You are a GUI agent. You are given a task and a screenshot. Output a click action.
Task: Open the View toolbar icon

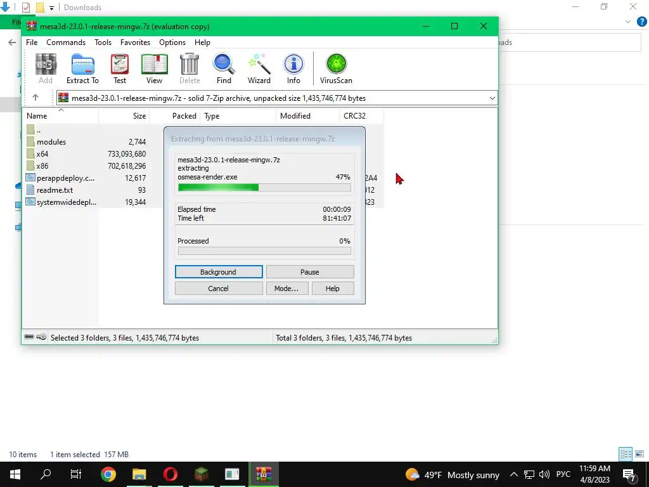click(x=154, y=68)
